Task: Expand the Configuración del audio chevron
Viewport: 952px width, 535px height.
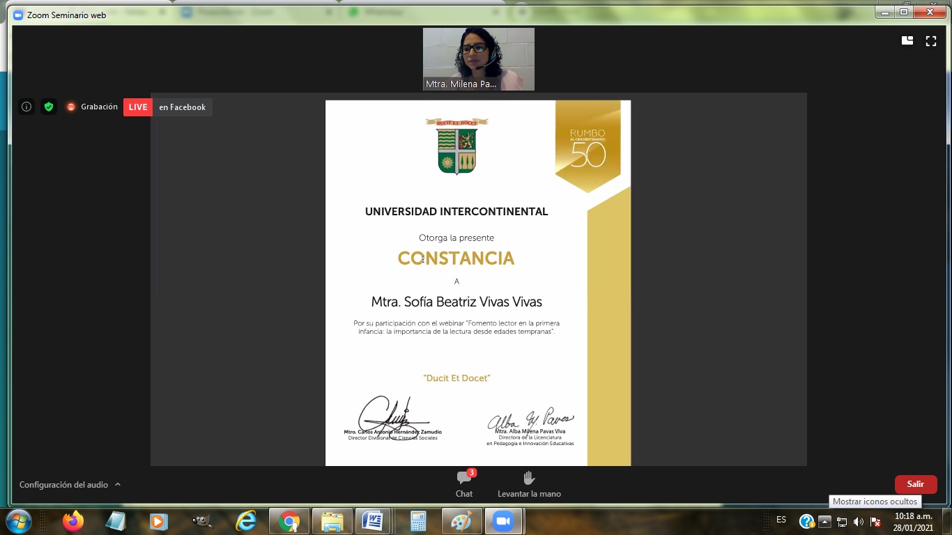Action: coord(118,484)
